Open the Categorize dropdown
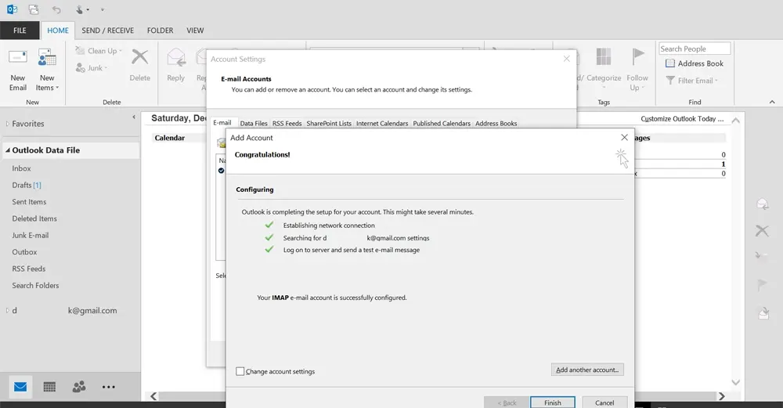This screenshot has height=408, width=783. 603,68
